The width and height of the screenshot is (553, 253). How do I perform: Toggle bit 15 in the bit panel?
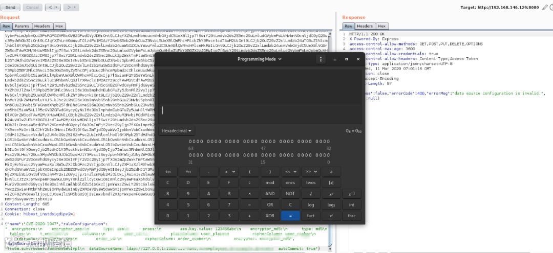point(262,155)
